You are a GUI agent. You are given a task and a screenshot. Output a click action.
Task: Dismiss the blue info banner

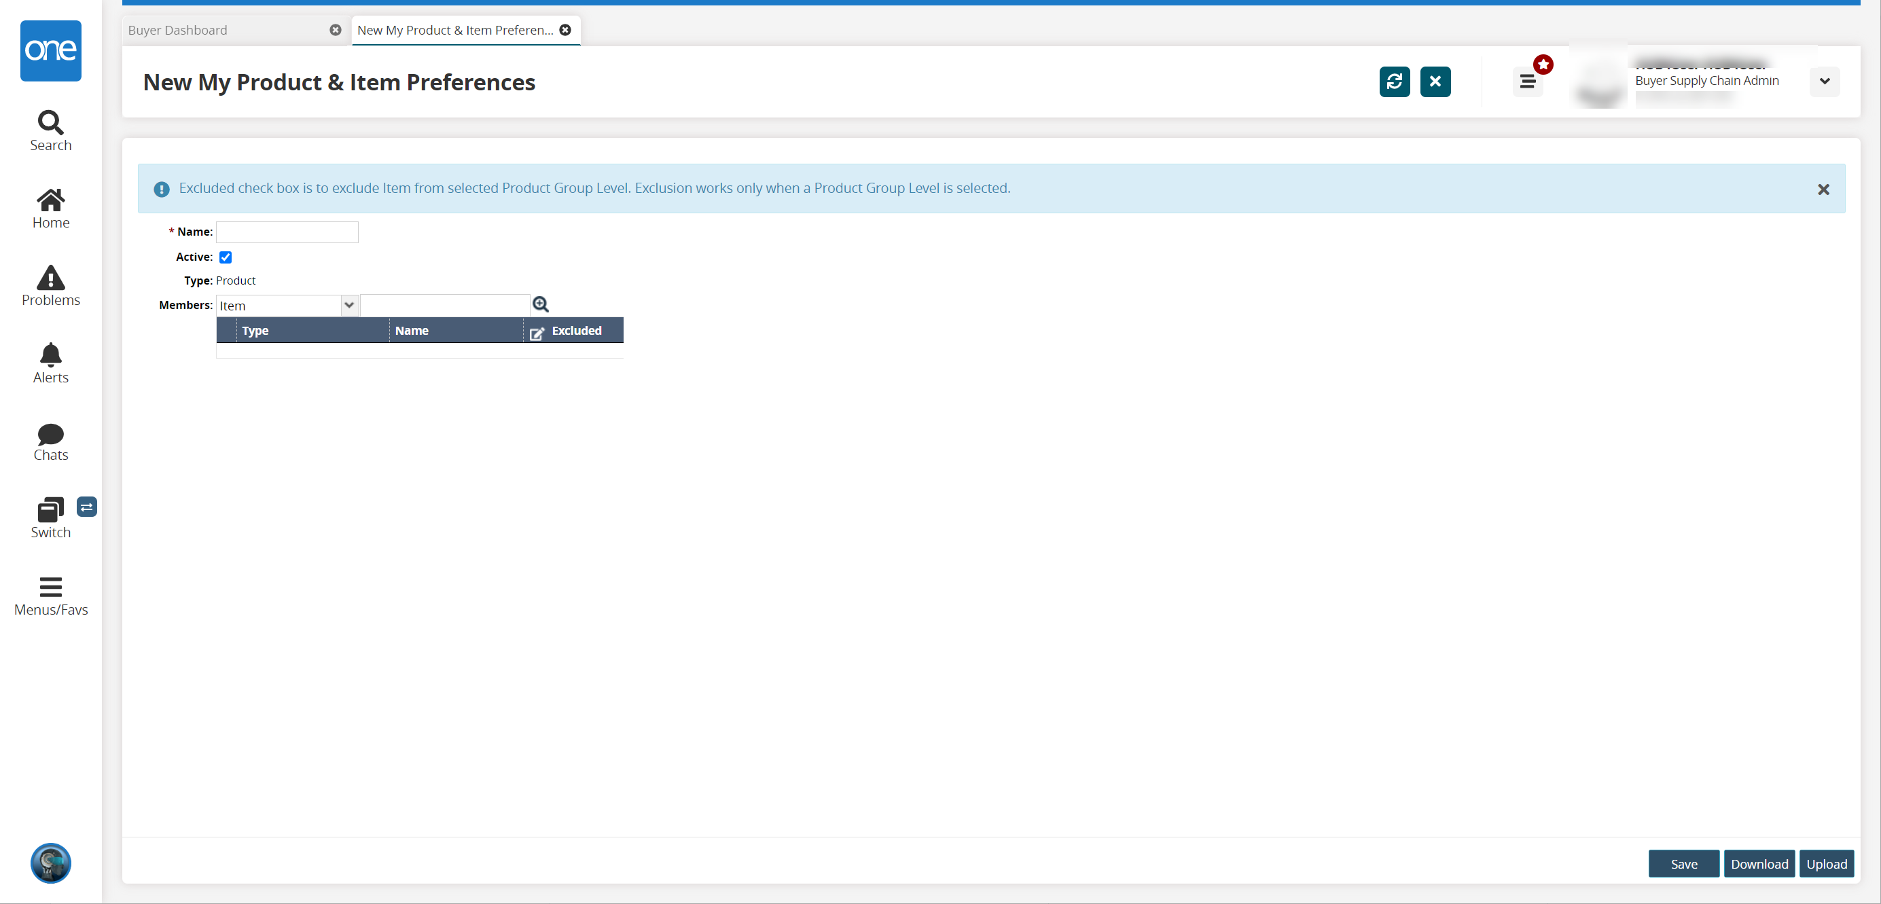[1823, 190]
